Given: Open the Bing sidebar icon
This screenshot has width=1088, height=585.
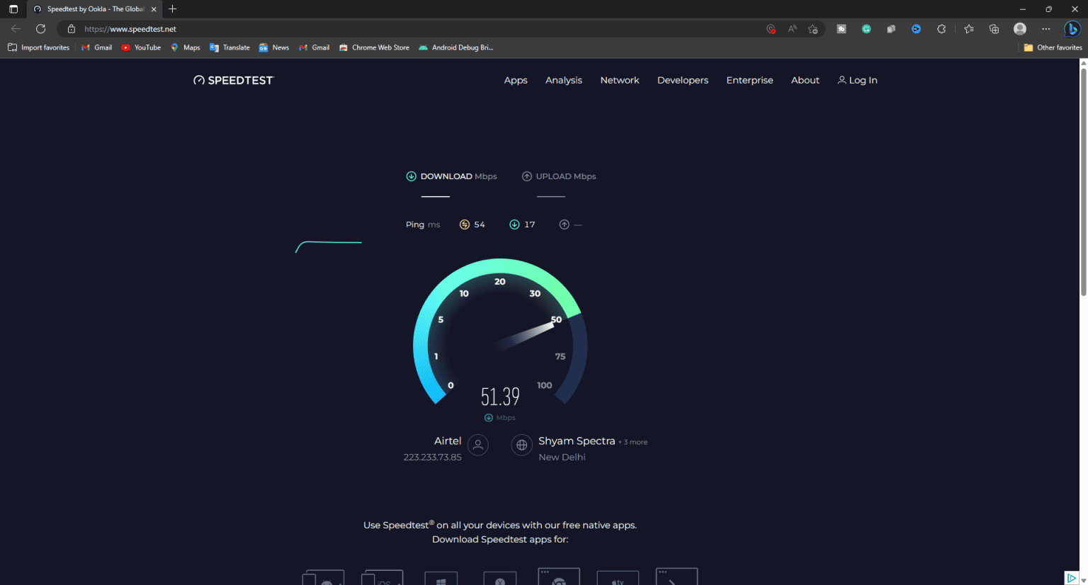Looking at the screenshot, I should pos(1072,29).
